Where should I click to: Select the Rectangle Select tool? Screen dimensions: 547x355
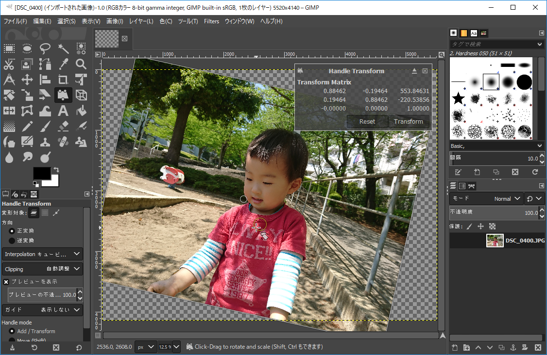click(x=9, y=48)
